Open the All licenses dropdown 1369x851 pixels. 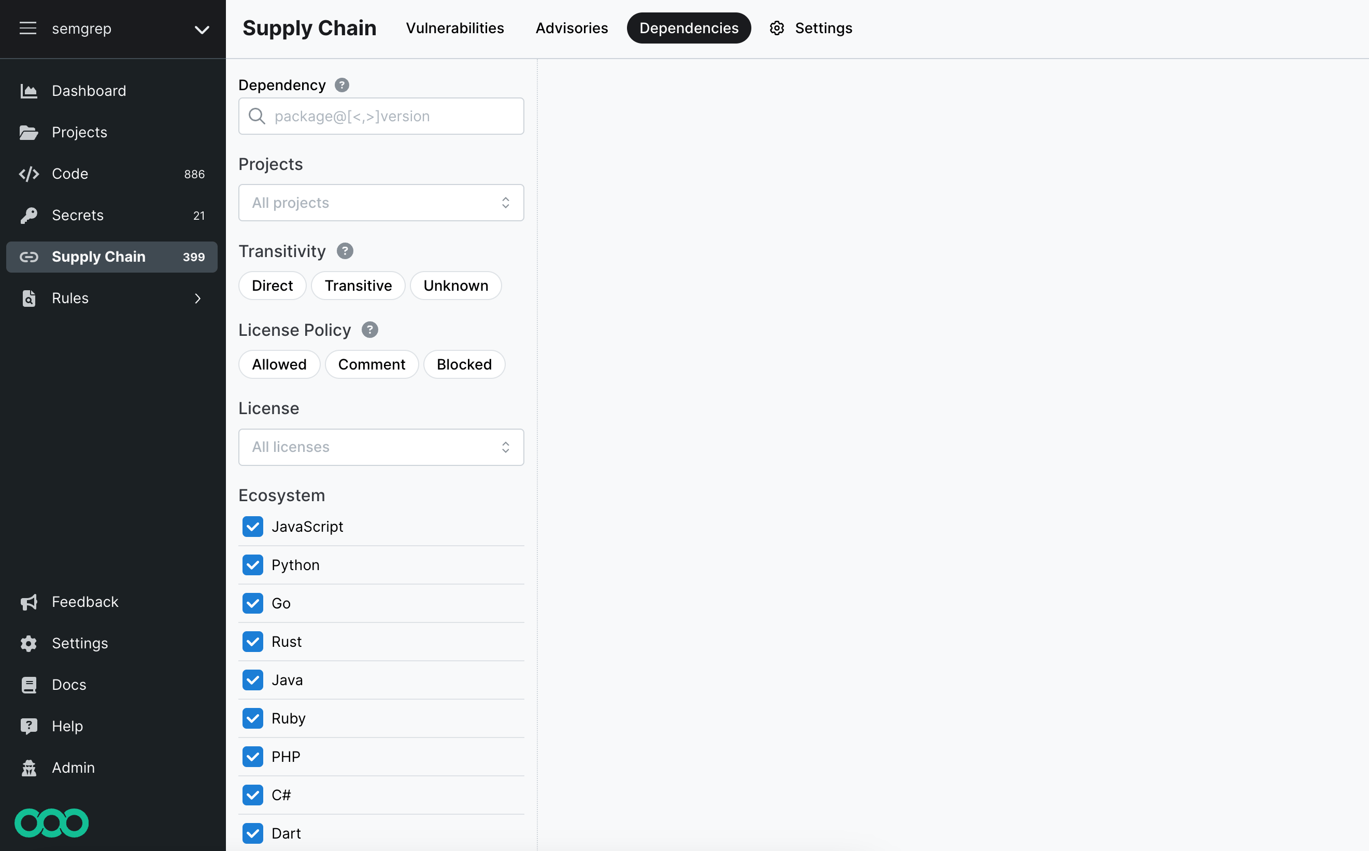[381, 447]
